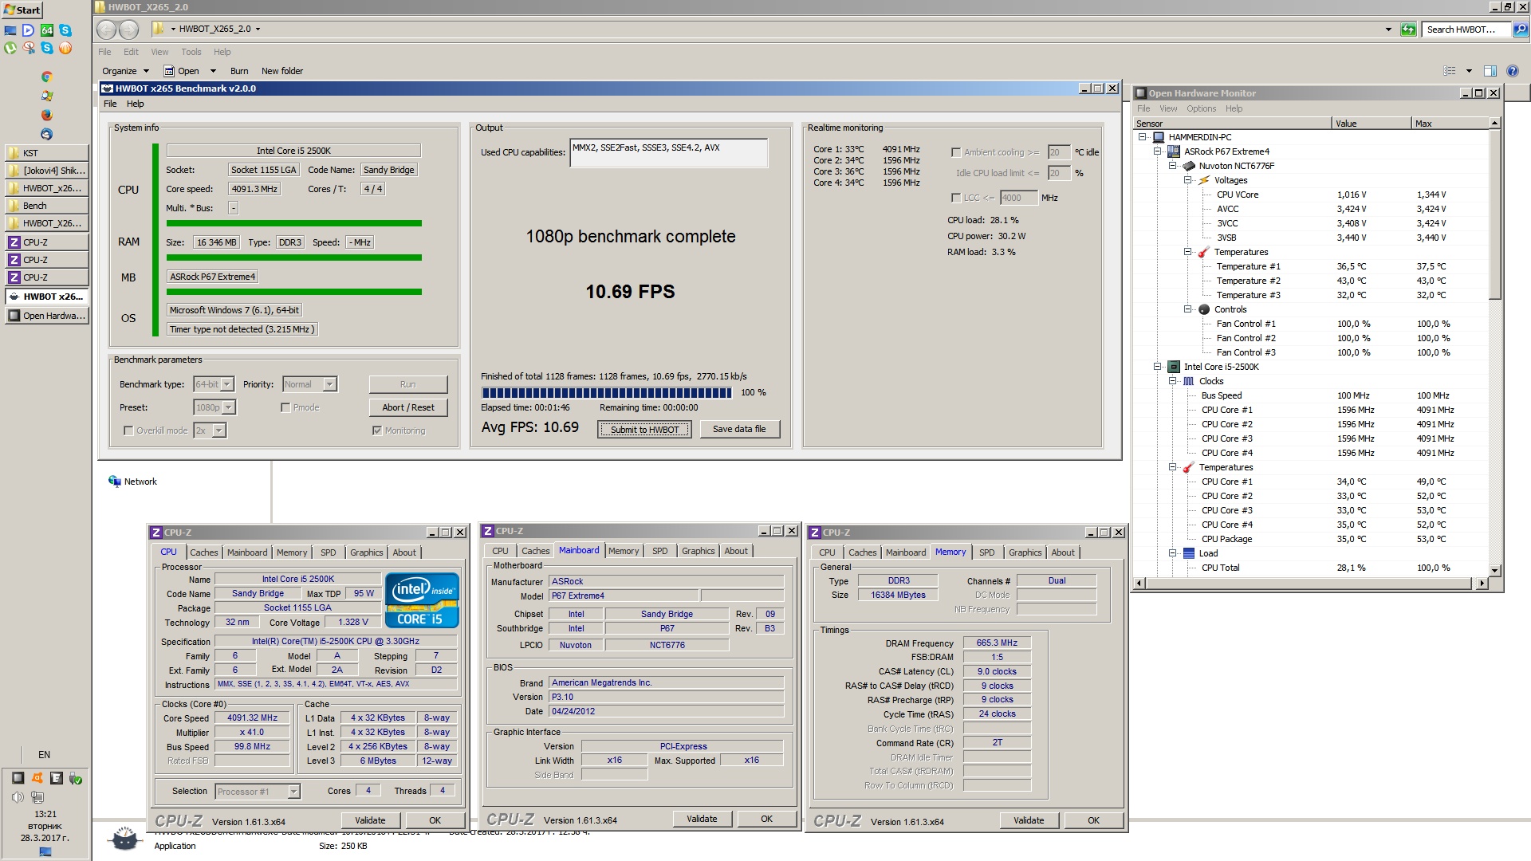Launch Google Chrome from quick launch
This screenshot has width=1531, height=861.
(x=46, y=77)
